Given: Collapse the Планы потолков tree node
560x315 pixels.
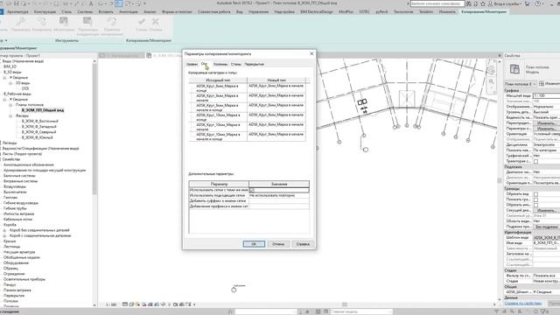Looking at the screenshot, I should [x=10, y=105].
